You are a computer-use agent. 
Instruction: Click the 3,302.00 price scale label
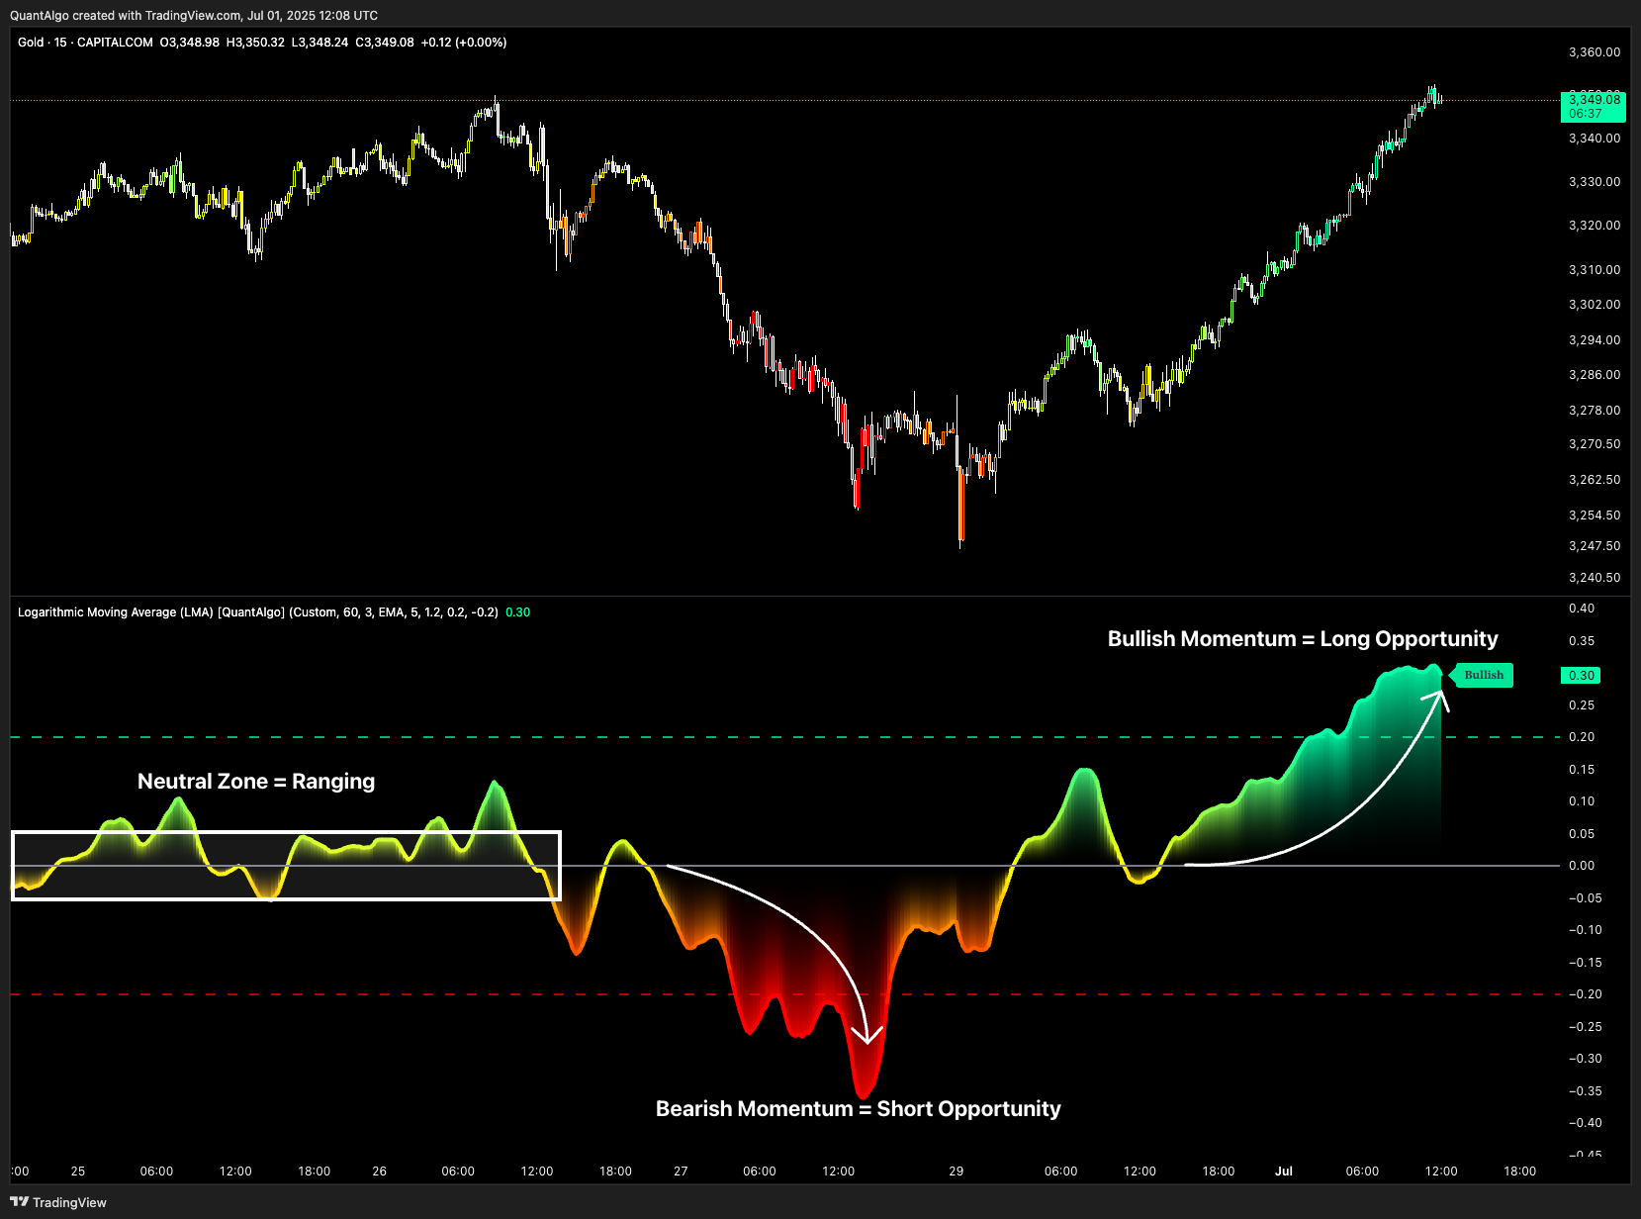(x=1595, y=305)
